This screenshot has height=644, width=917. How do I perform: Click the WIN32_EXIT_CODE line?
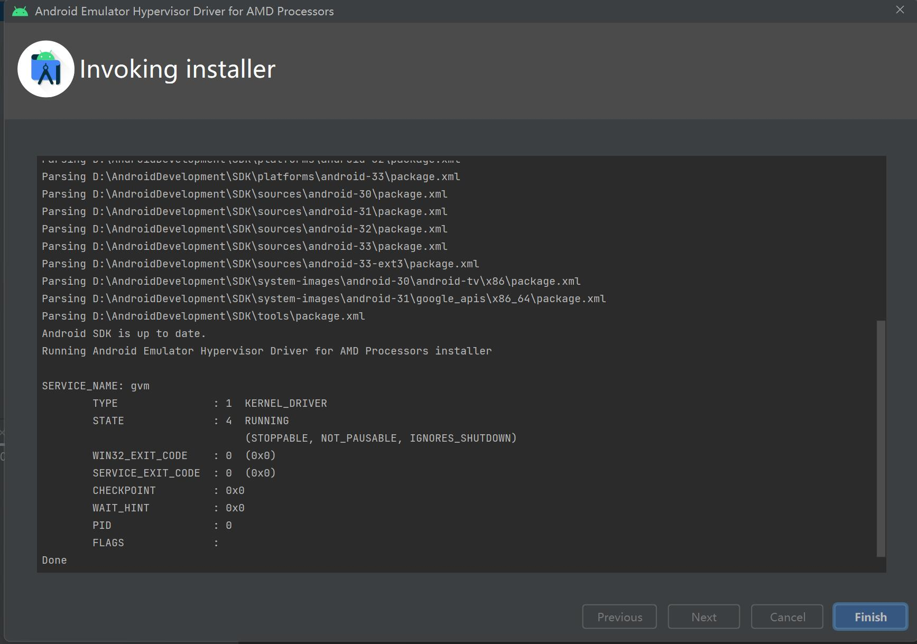tap(184, 455)
